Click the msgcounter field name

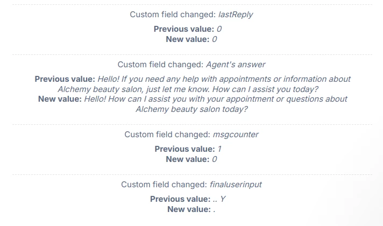236,134
